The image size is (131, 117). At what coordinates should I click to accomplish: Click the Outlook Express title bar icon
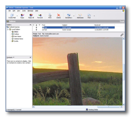[x=7, y=8]
